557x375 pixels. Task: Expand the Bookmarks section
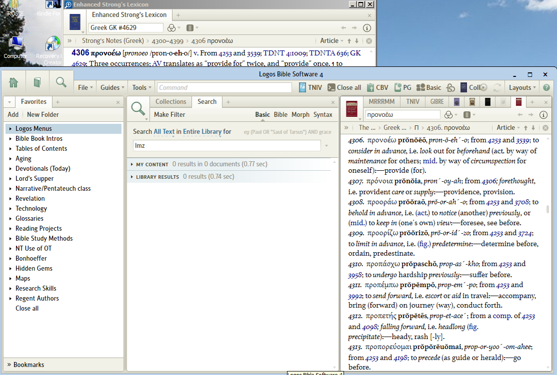pyautogui.click(x=9, y=365)
